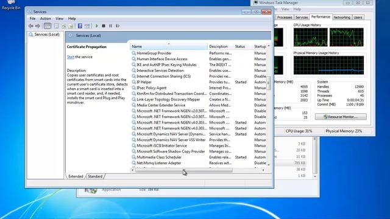The width and height of the screenshot is (390, 219).
Task: Select KtmRm for Distributed Transaction Coordinator row
Action: coord(172,94)
